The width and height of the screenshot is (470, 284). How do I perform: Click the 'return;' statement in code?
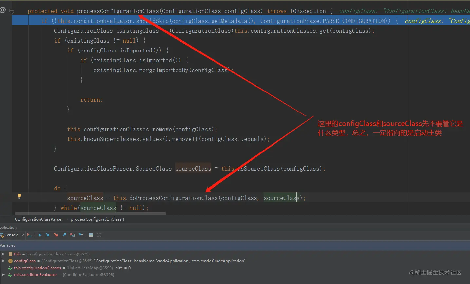coord(91,100)
